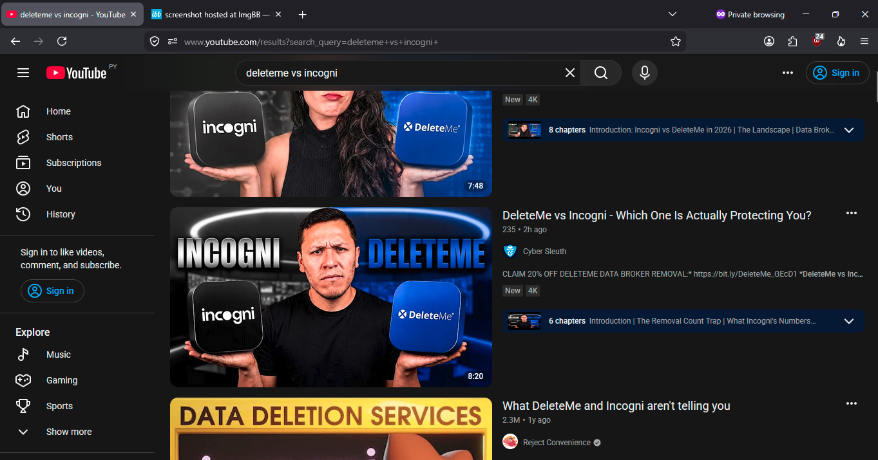Open the DATA DELETION SERVICES thumbnail

(x=331, y=428)
